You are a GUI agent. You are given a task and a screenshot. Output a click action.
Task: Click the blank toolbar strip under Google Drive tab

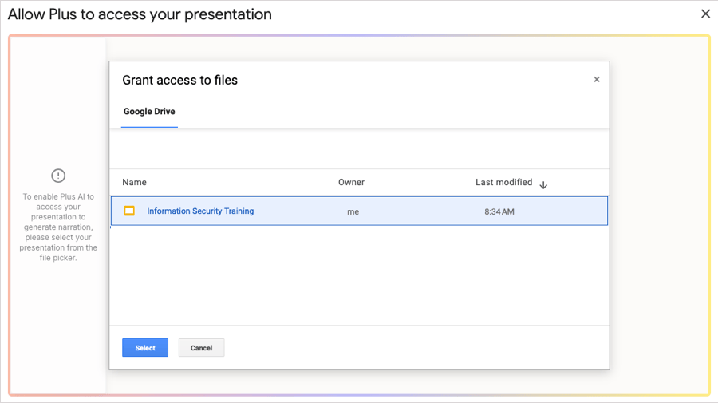pyautogui.click(x=360, y=148)
